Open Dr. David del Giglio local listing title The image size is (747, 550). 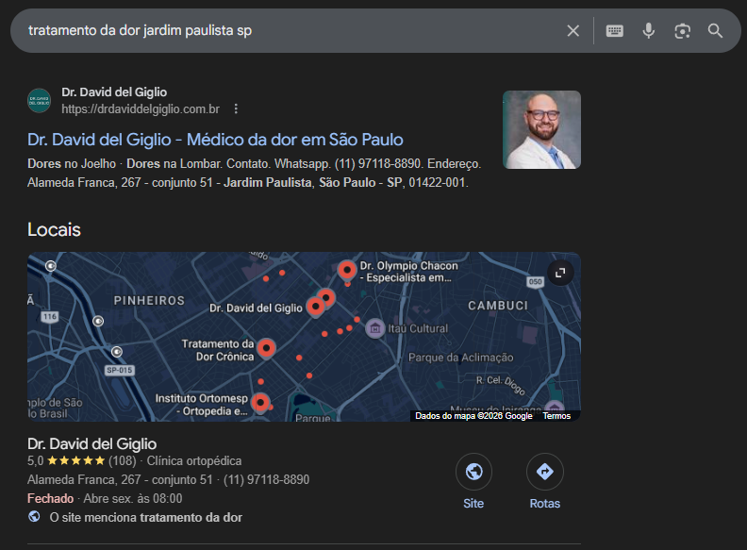[x=91, y=443]
